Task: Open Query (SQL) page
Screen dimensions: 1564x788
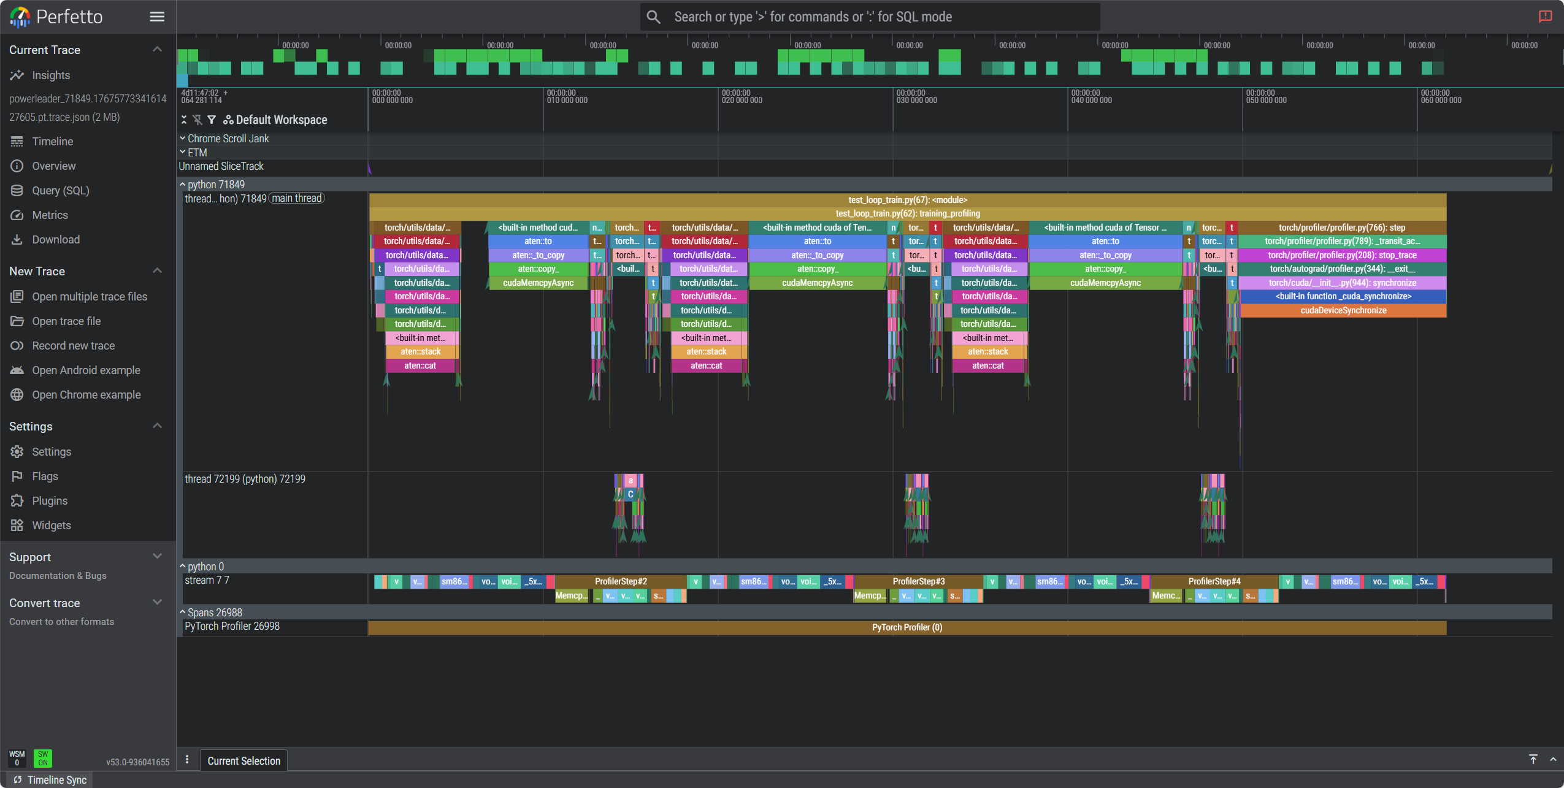Action: coord(60,191)
